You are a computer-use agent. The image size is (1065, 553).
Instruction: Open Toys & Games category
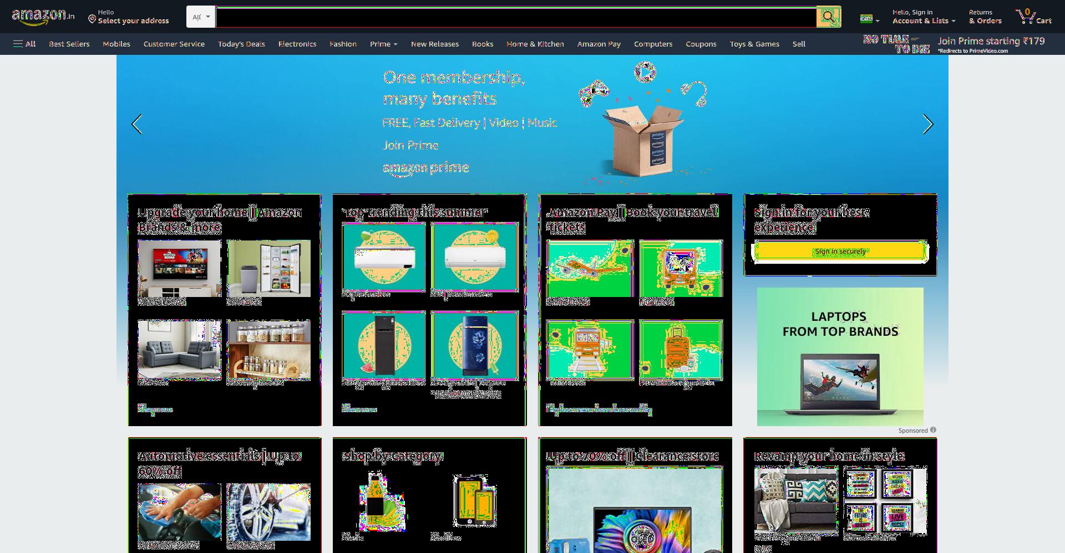pos(754,44)
